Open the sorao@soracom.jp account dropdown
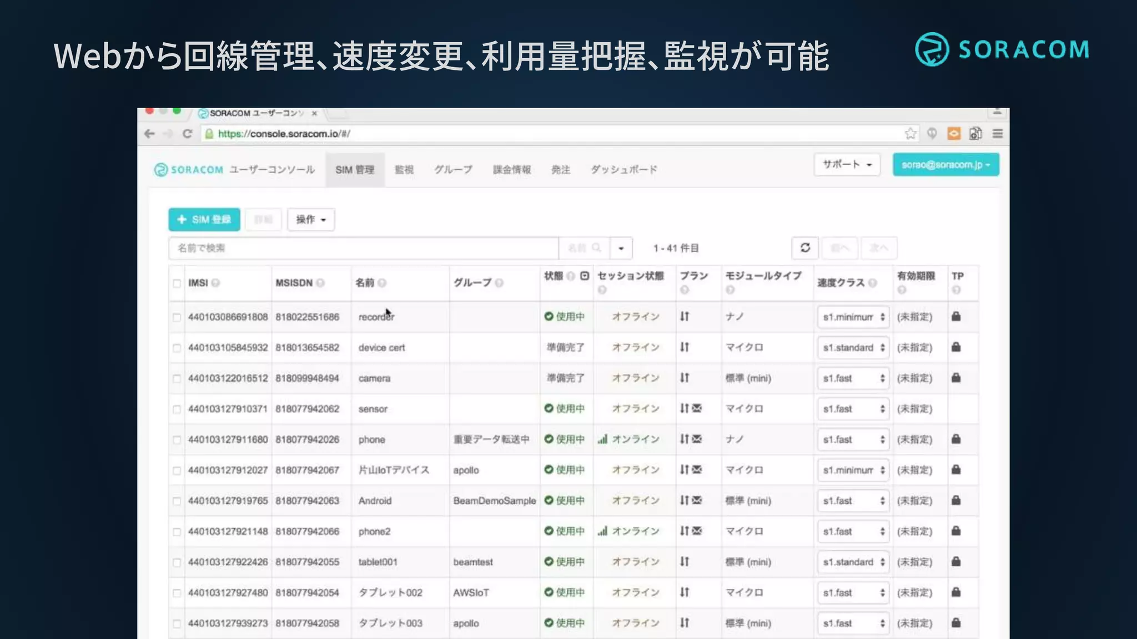The height and width of the screenshot is (639, 1137). pyautogui.click(x=946, y=165)
